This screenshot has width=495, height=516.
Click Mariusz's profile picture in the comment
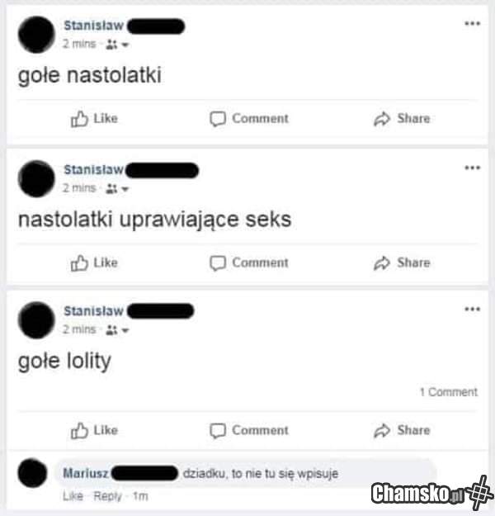32,473
